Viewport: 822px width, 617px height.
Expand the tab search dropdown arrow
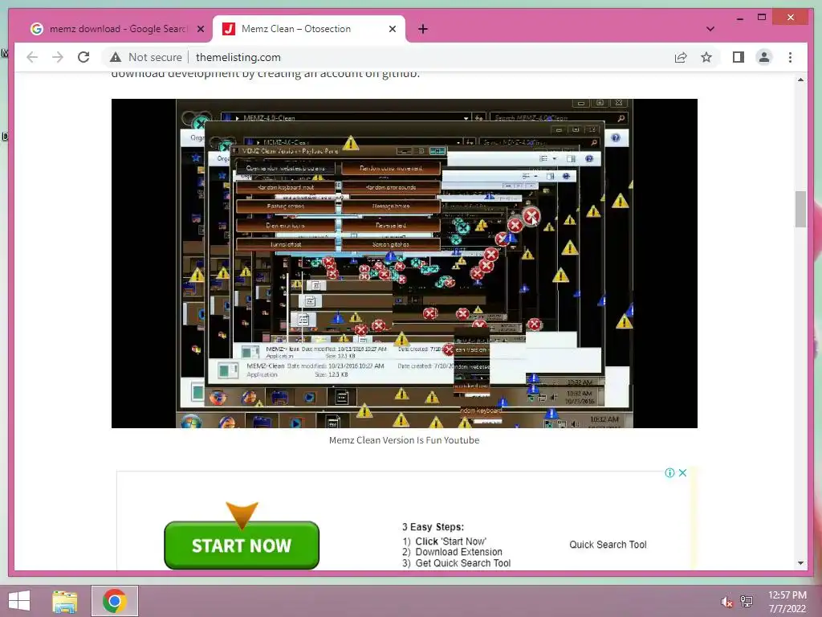[x=710, y=29]
